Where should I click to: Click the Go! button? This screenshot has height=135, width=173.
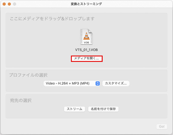point(162,127)
